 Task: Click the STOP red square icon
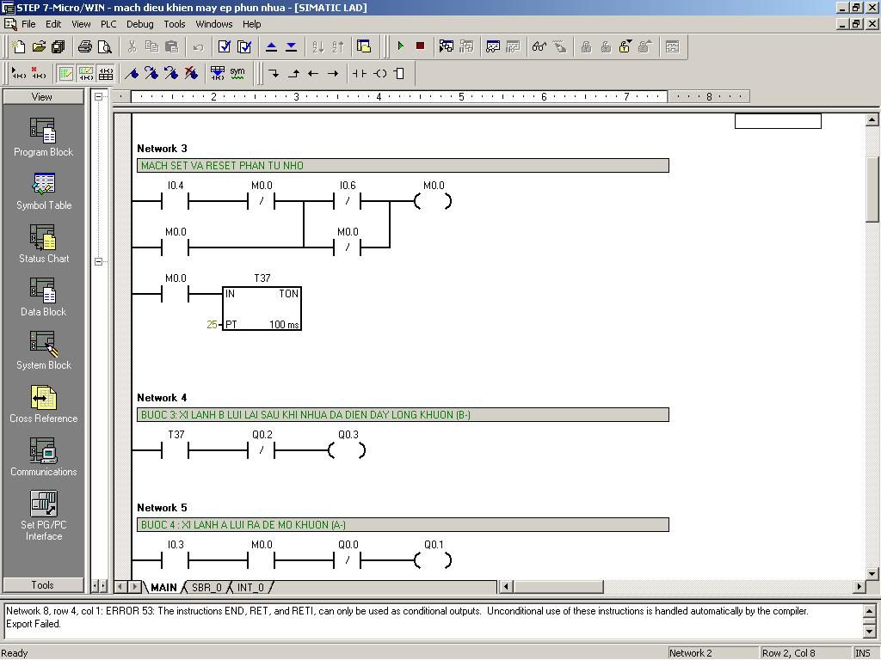[x=420, y=46]
